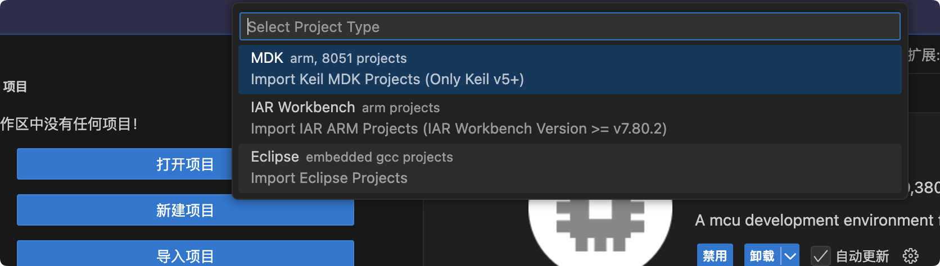Select the MDK arm, 8051 projects option

[x=570, y=69]
